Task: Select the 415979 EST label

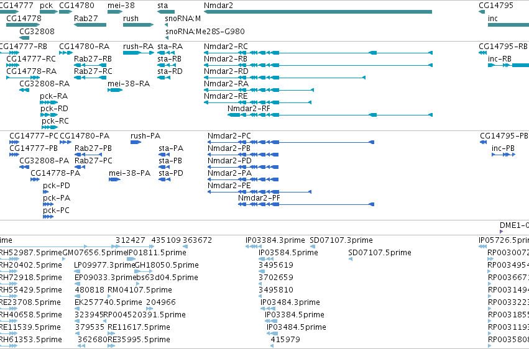Action: [285, 340]
